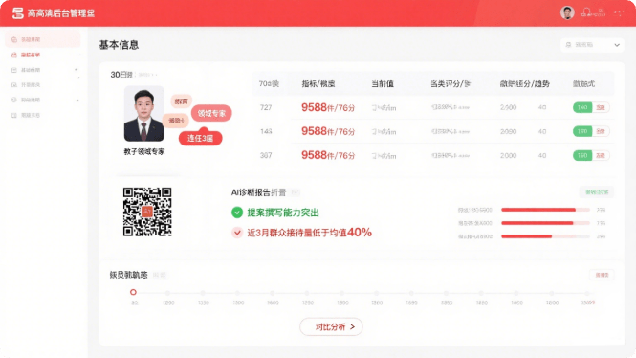Screen dimensions: 636x358
Task: Click the 9588件/76分 value in row 307
Action: pos(328,155)
